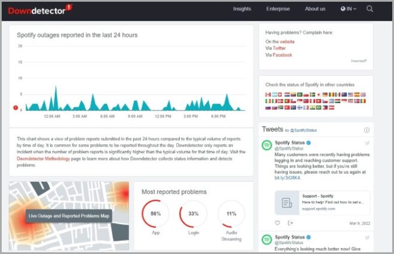
Task: Select the Argentina flag
Action: [x=275, y=95]
